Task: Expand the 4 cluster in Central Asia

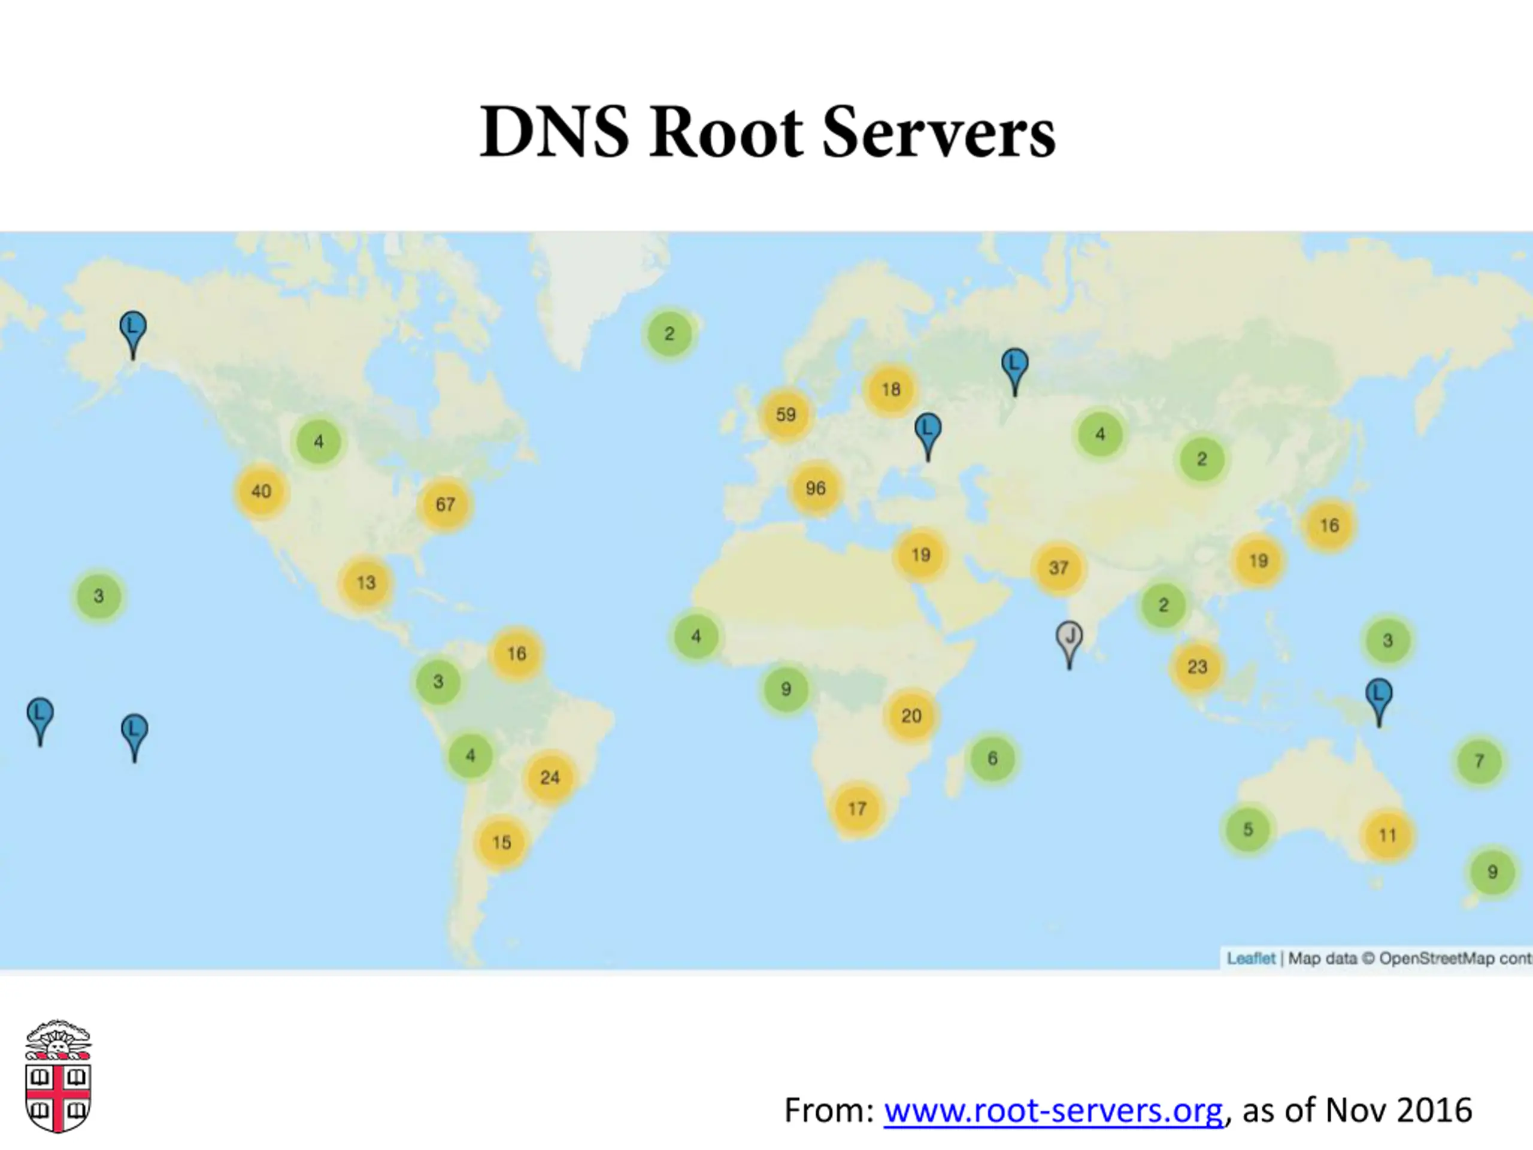Action: coord(1100,435)
